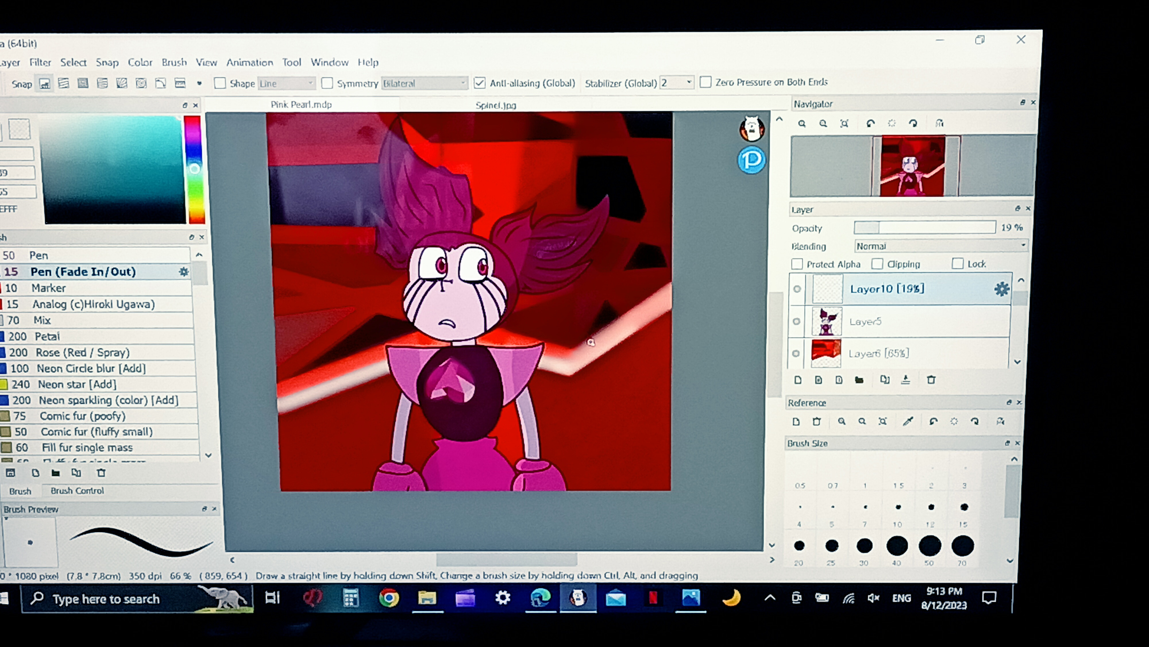Enable the radial snap icon

[x=122, y=83]
